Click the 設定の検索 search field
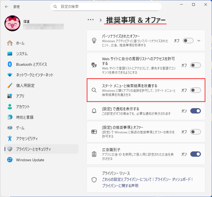212x197 pixels. [x=106, y=6]
